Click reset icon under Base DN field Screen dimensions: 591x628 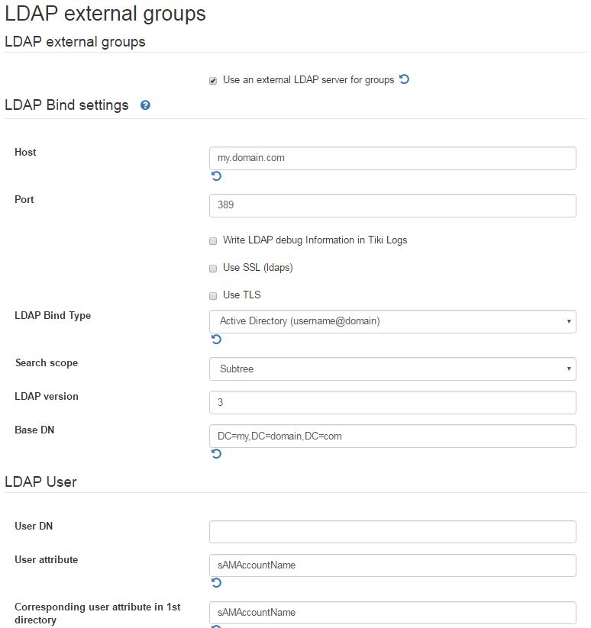[216, 454]
